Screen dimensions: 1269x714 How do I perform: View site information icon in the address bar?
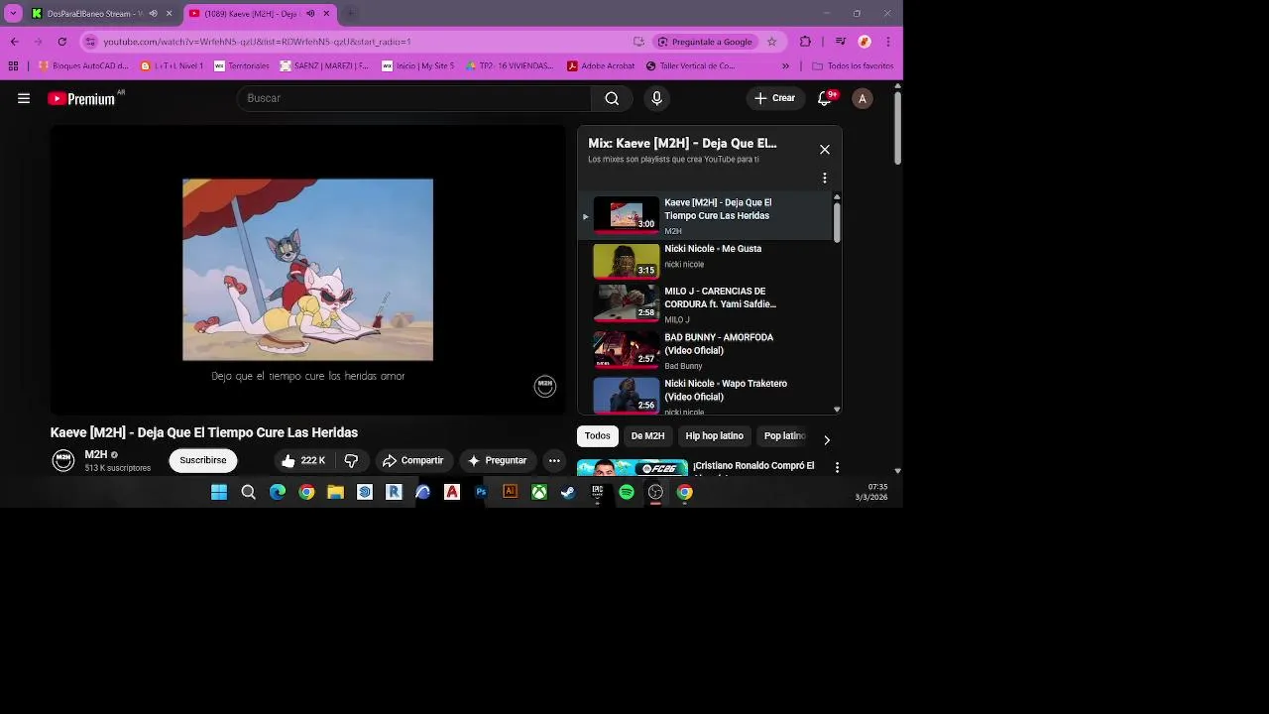(x=90, y=42)
